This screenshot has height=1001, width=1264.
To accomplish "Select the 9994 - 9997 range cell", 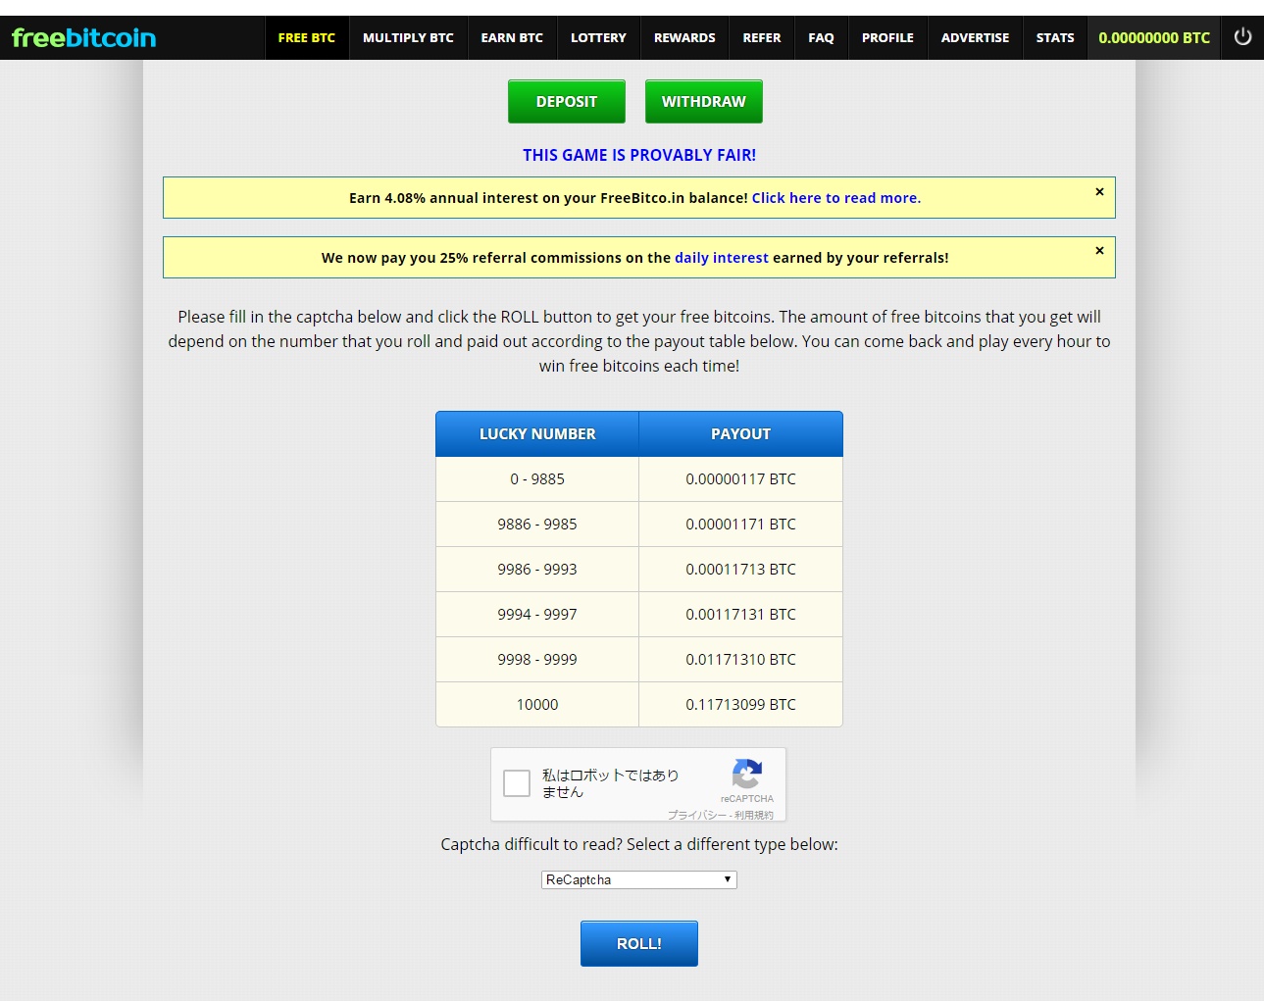I will click(537, 615).
